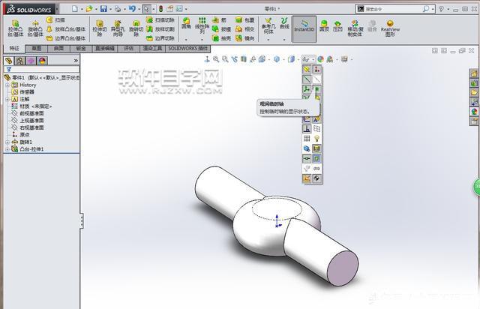This screenshot has width=480, height=309.
Task: Switch to the 草图 (Sketch) tab
Action: click(37, 49)
